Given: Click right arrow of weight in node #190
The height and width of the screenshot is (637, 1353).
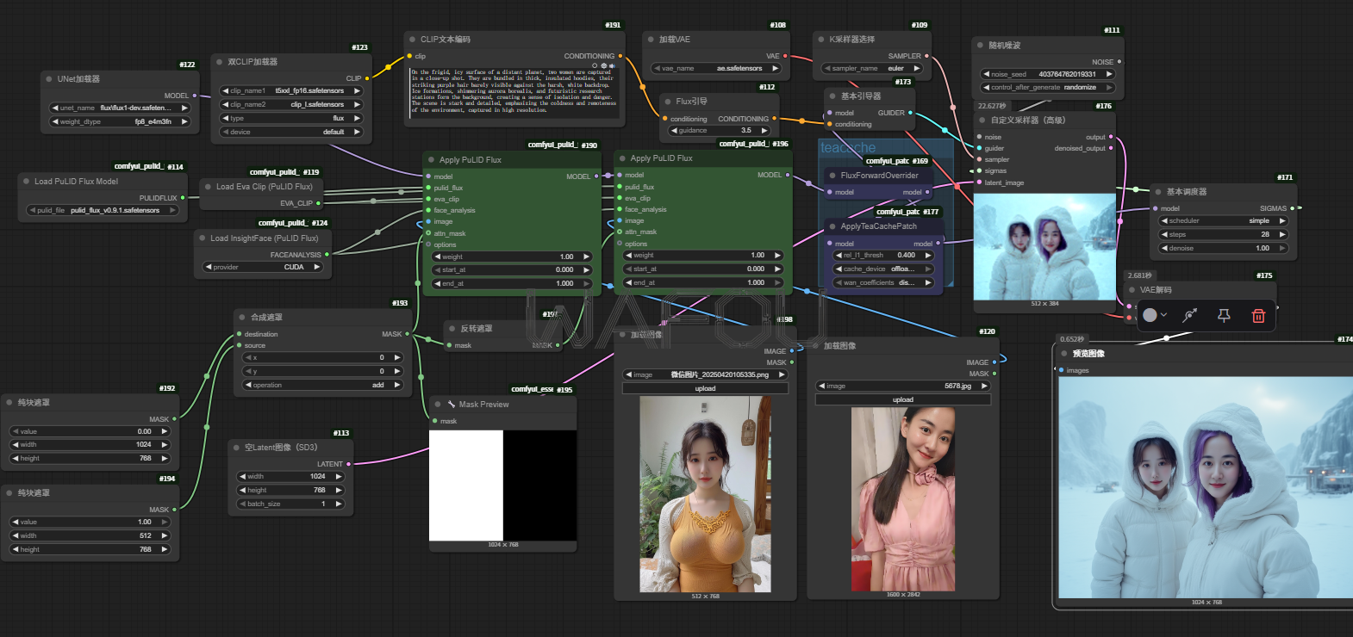Looking at the screenshot, I should [586, 257].
